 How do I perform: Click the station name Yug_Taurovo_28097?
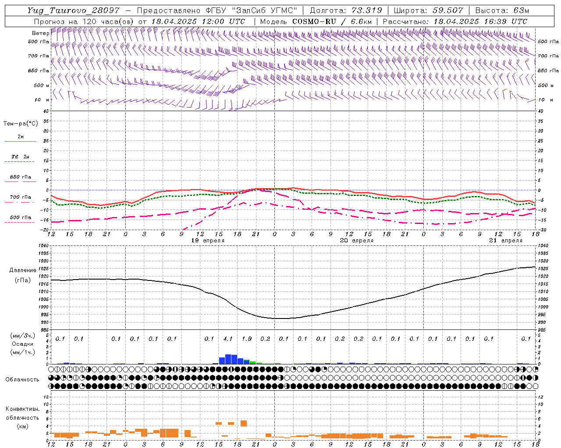point(73,10)
